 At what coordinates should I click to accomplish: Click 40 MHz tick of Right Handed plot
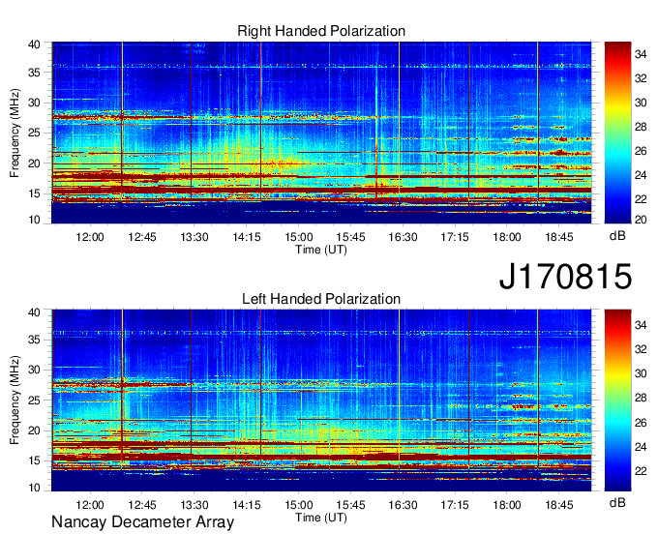point(34,44)
